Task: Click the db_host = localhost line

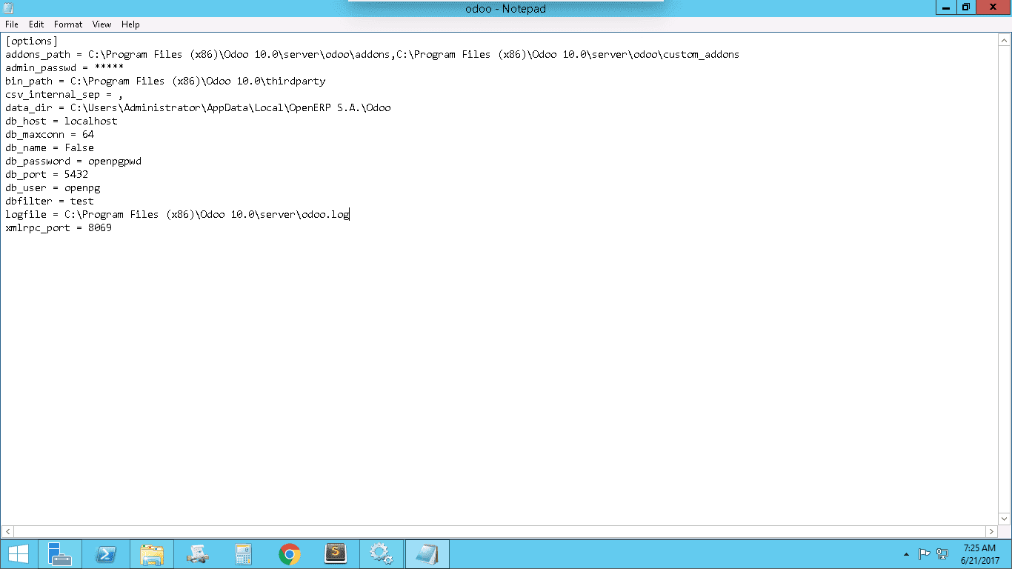Action: [61, 122]
